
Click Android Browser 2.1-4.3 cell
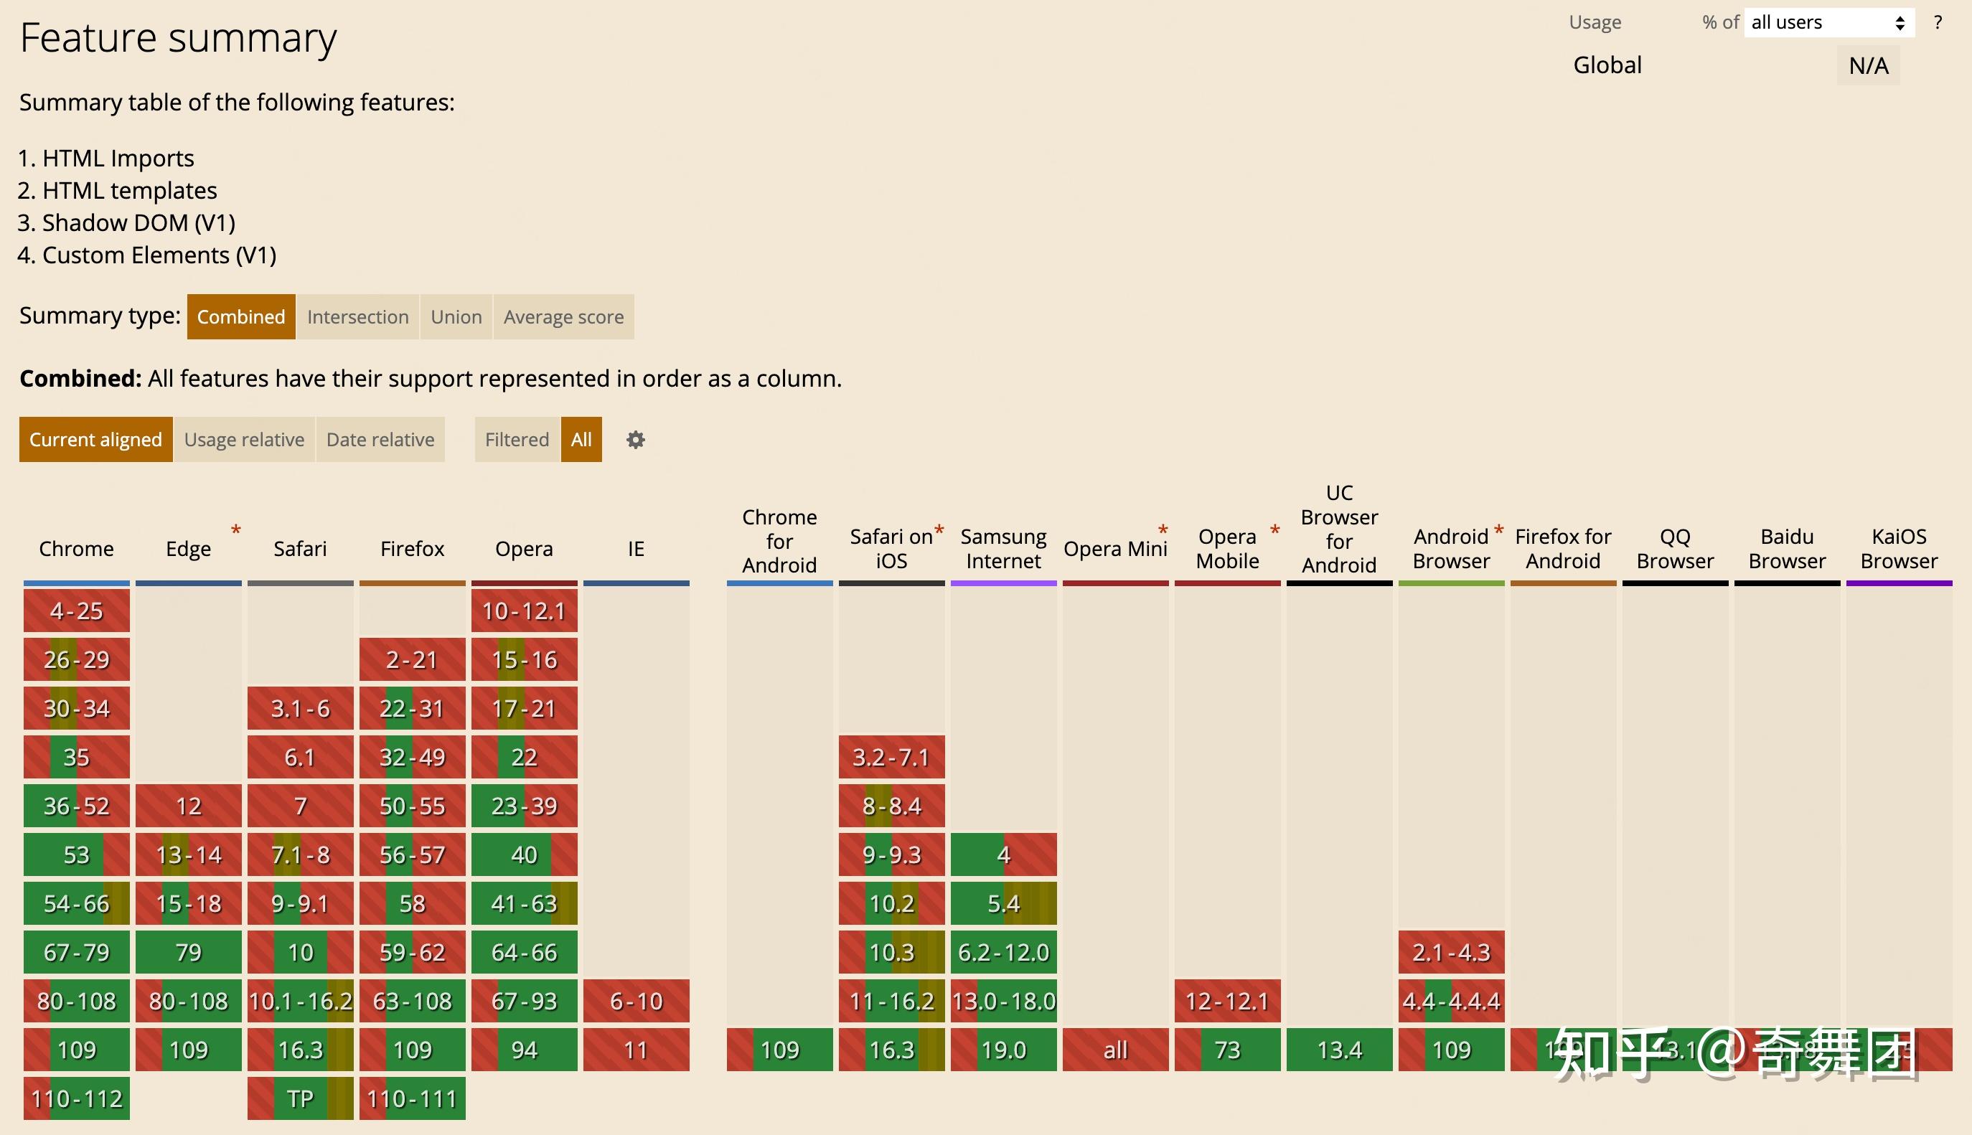(1451, 953)
